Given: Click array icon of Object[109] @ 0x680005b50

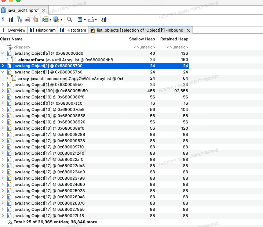Looking at the screenshot, I should (x=10, y=91).
